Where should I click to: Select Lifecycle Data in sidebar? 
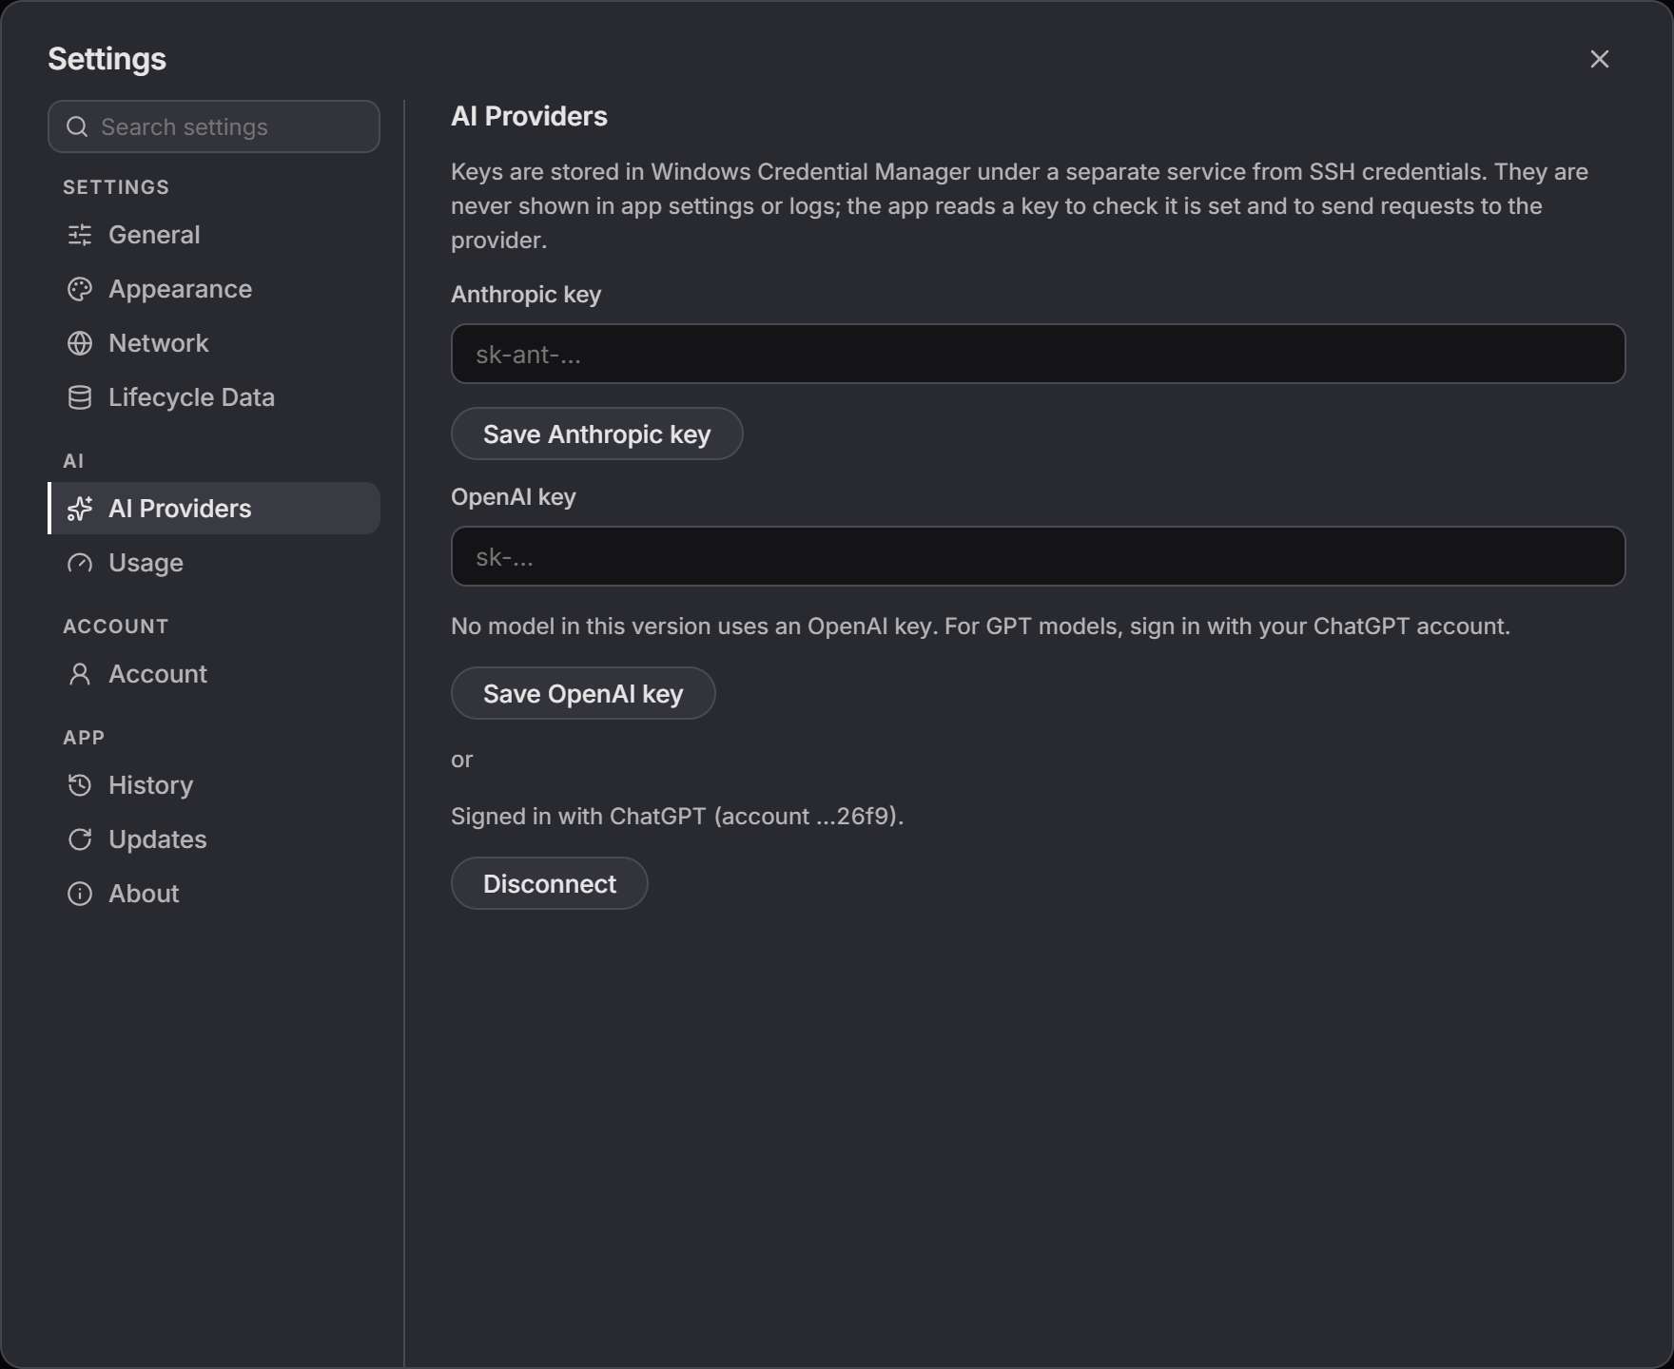(214, 397)
